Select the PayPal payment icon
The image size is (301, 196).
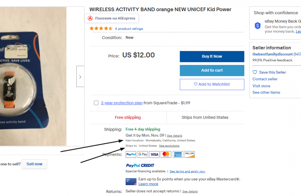131,154
